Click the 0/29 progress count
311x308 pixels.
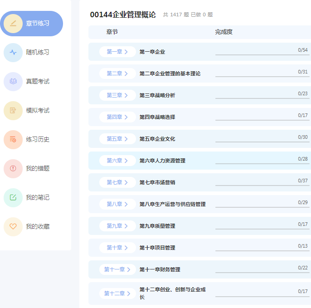[303, 202]
